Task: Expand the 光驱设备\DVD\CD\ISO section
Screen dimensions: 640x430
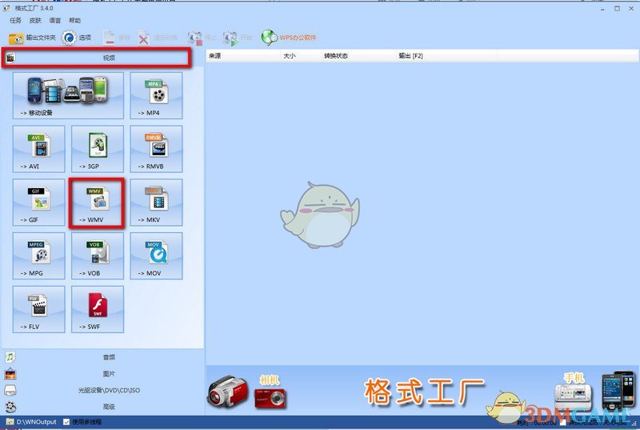Action: (108, 390)
